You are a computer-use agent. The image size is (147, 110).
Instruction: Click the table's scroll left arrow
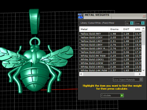click(81, 74)
